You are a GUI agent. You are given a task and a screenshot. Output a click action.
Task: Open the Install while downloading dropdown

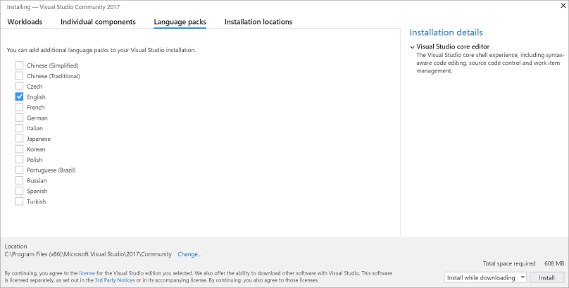[x=486, y=277]
